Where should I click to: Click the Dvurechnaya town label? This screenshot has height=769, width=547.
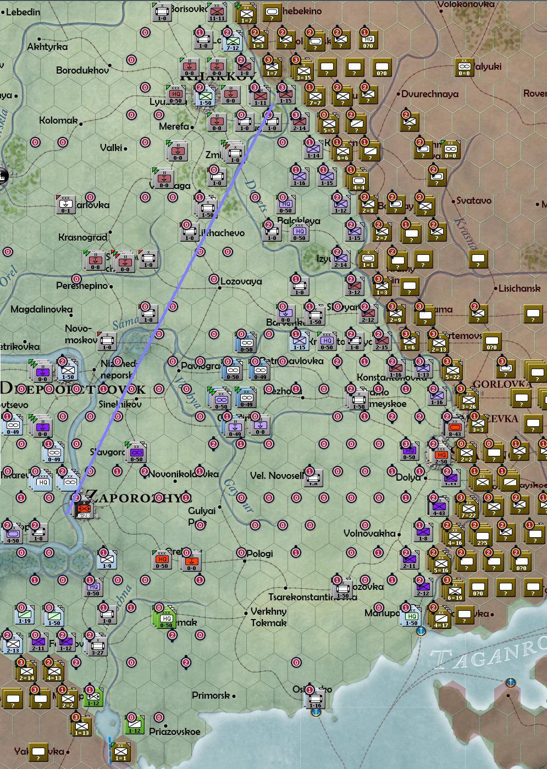[430, 94]
